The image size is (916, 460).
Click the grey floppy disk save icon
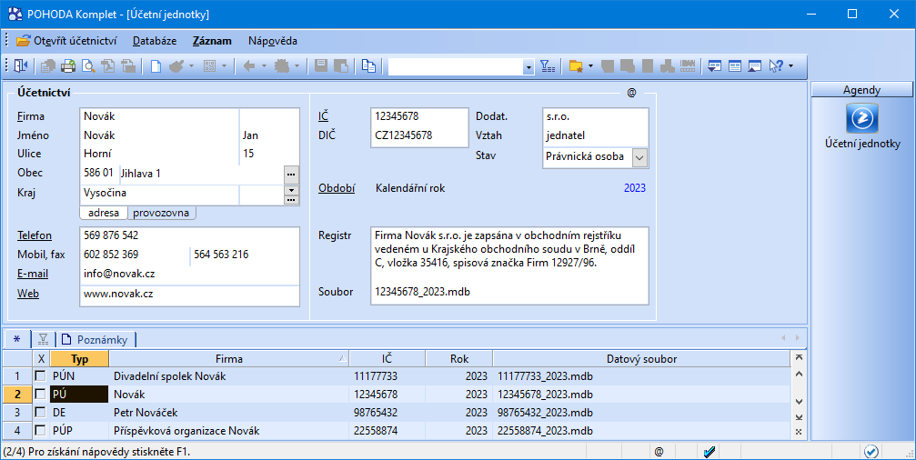tap(321, 66)
